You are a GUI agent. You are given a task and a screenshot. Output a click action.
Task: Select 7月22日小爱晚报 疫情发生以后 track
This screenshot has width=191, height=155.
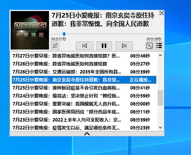click(84, 128)
